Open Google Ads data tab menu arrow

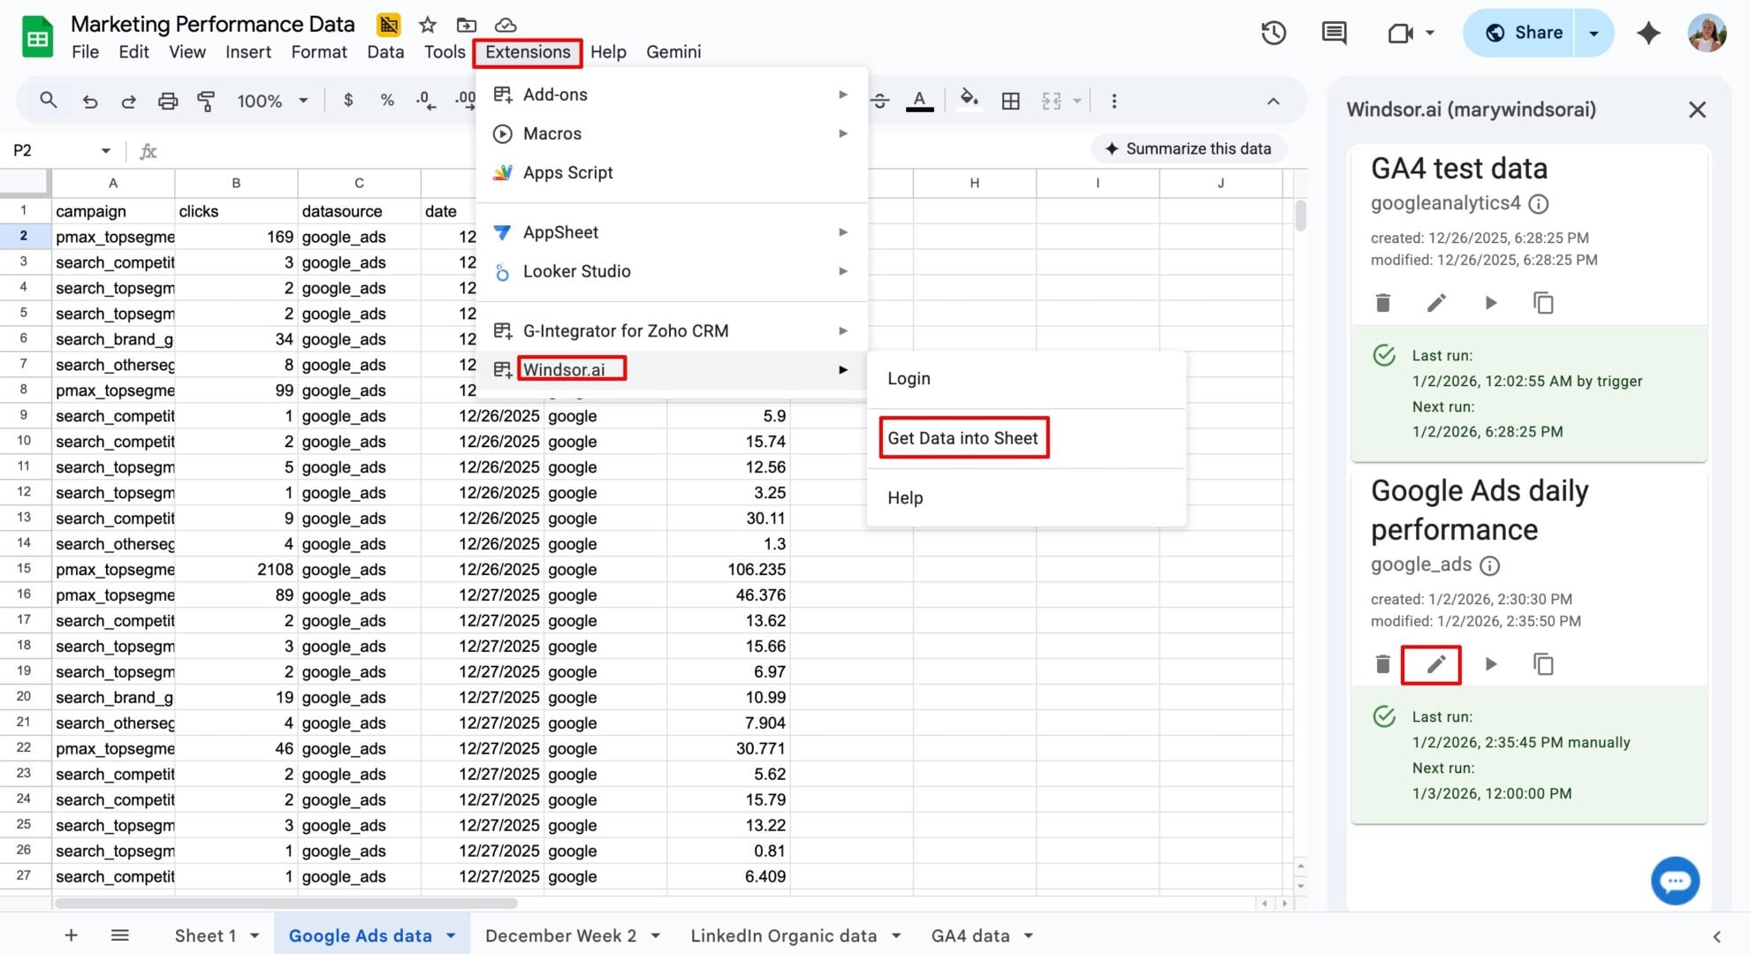[451, 935]
